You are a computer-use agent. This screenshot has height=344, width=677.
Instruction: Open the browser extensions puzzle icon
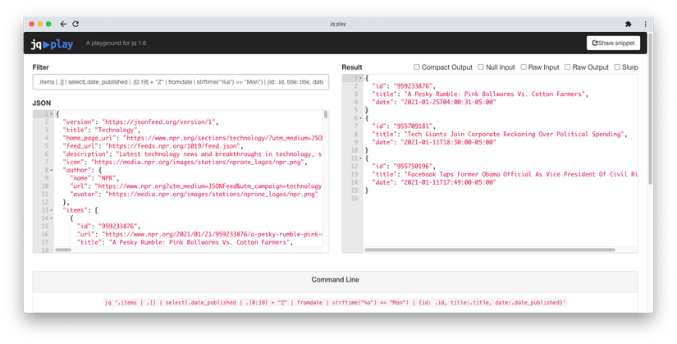[629, 24]
